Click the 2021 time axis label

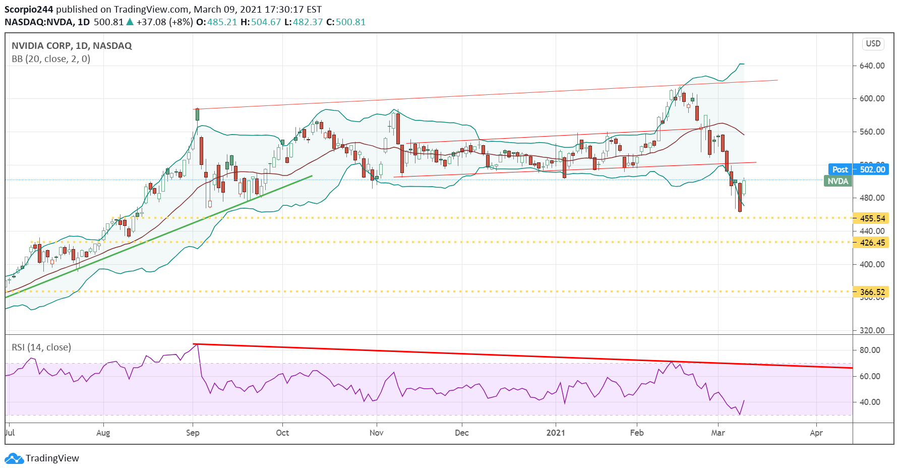556,433
